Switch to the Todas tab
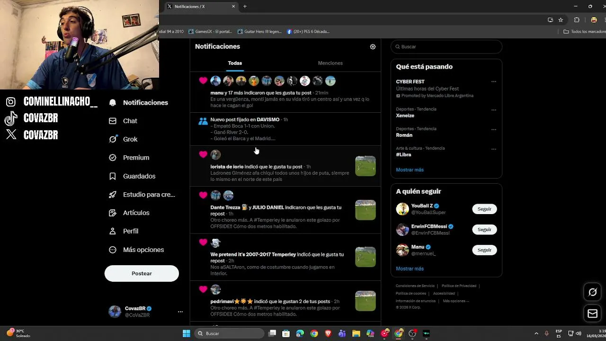 (235, 63)
